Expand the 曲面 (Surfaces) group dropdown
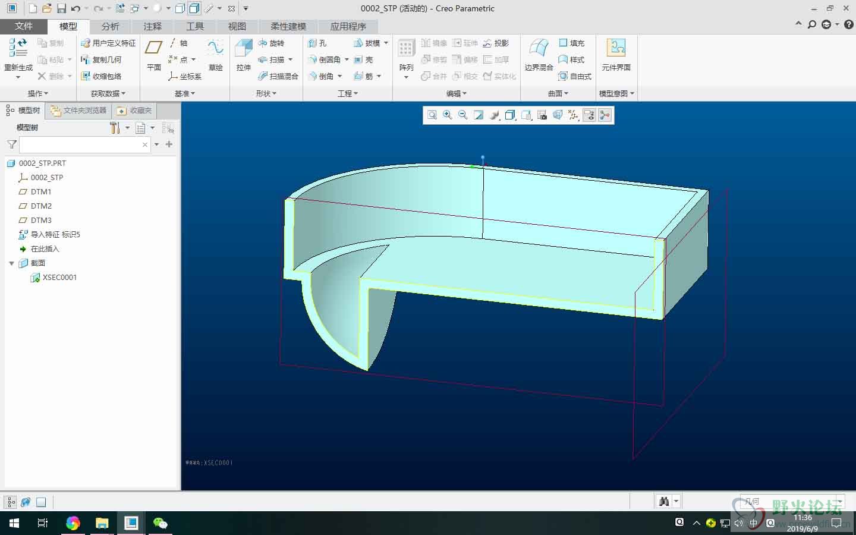Viewport: 856px width, 535px height. point(558,93)
